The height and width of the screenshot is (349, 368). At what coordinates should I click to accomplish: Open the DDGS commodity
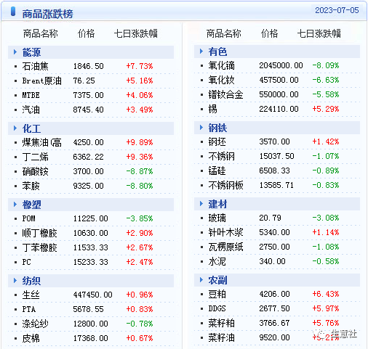pos(217,308)
